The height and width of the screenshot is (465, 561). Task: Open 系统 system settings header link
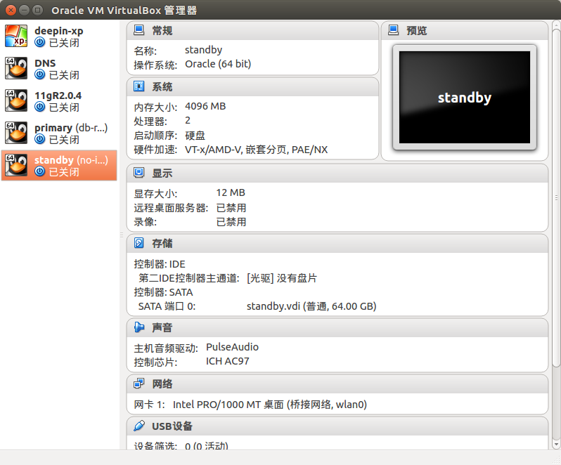click(162, 86)
